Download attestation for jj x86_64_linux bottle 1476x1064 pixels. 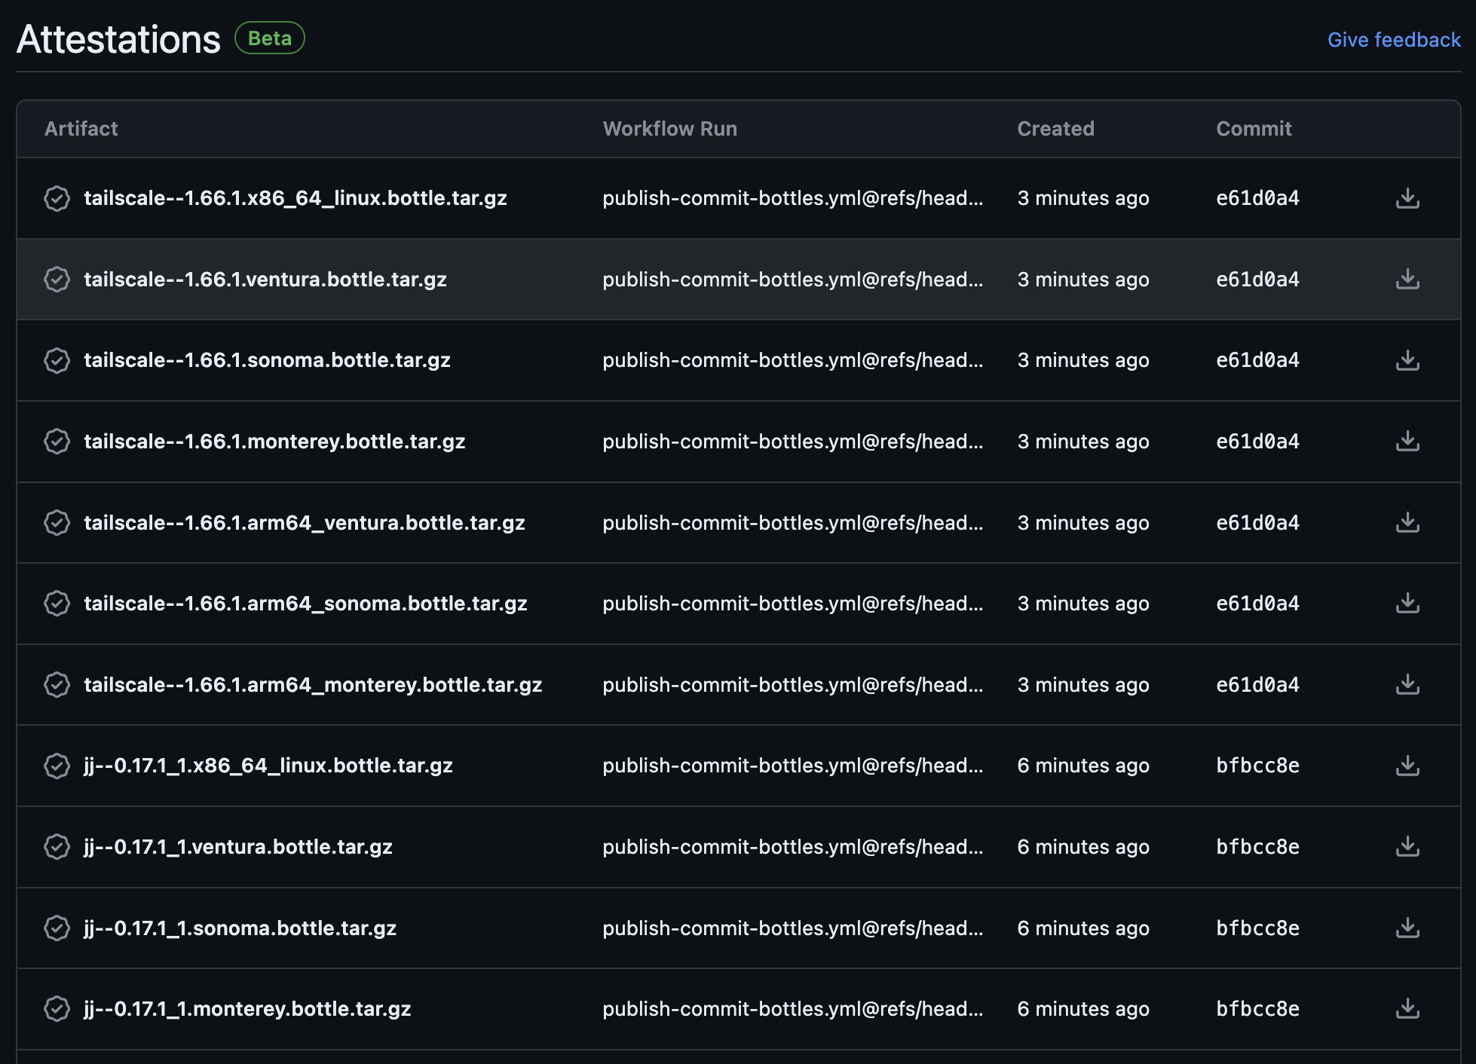coord(1407,766)
